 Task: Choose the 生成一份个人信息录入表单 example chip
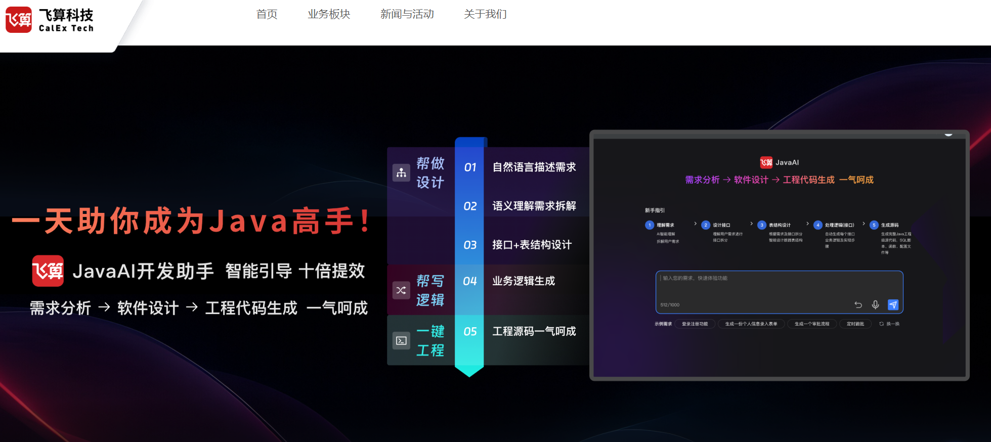coord(751,324)
